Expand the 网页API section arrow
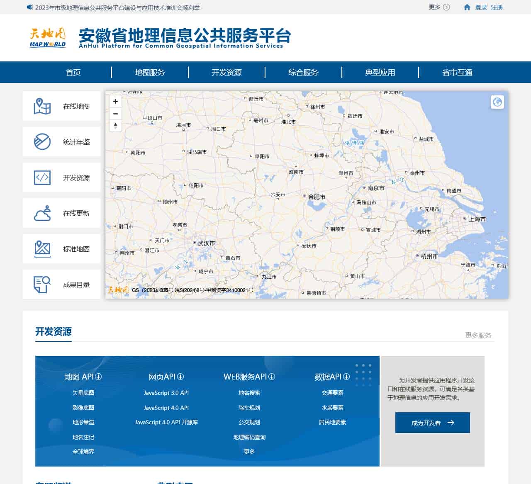Viewport: 531px width, 484px height. click(180, 377)
